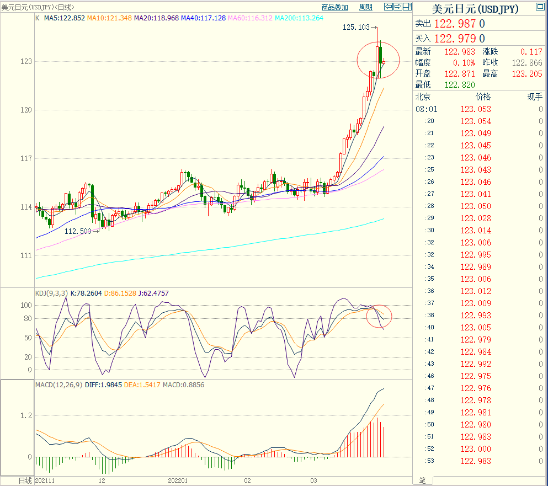Click the 日线 period label at bottom left
Image resolution: width=548 pixels, height=486 pixels.
(x=25, y=480)
